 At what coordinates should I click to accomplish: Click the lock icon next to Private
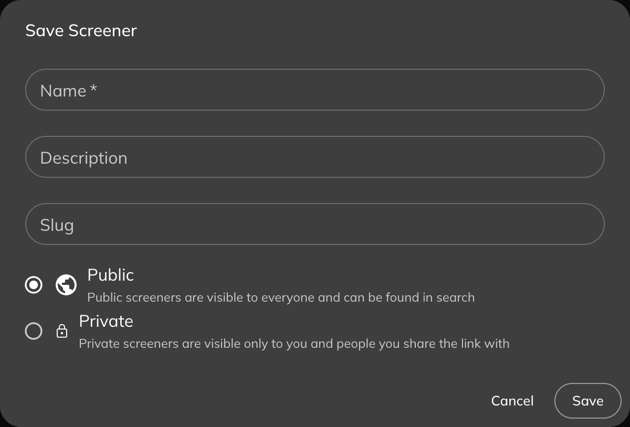[62, 331]
